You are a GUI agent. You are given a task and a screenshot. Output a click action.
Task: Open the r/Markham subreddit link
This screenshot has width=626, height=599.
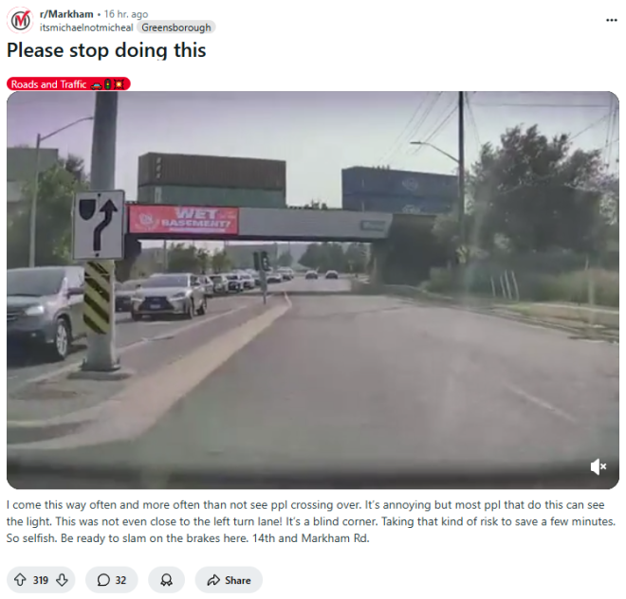pyautogui.click(x=66, y=14)
